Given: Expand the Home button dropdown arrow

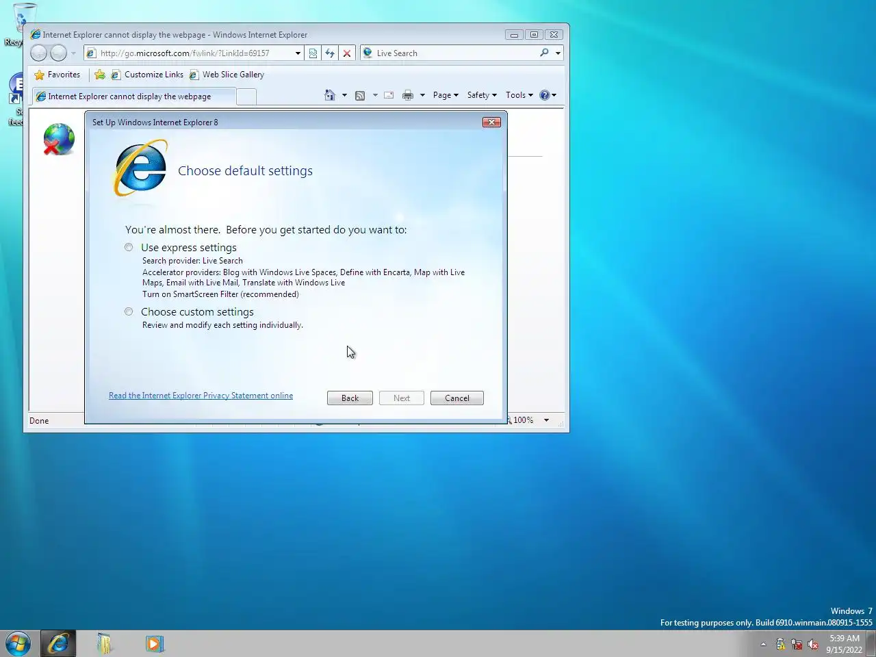Looking at the screenshot, I should tap(344, 95).
